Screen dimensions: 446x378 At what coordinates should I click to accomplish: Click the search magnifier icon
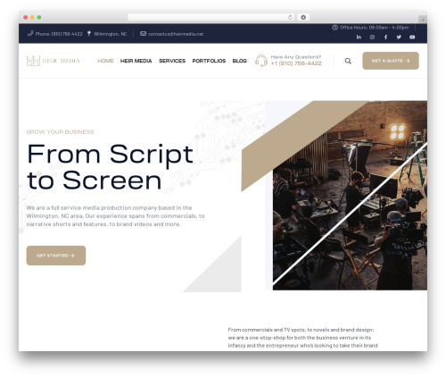click(x=348, y=61)
